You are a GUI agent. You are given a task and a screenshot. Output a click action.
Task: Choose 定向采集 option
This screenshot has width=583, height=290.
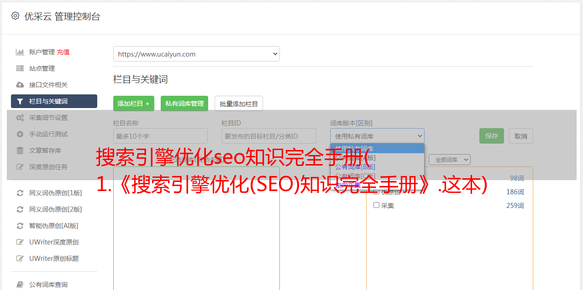(x=377, y=185)
